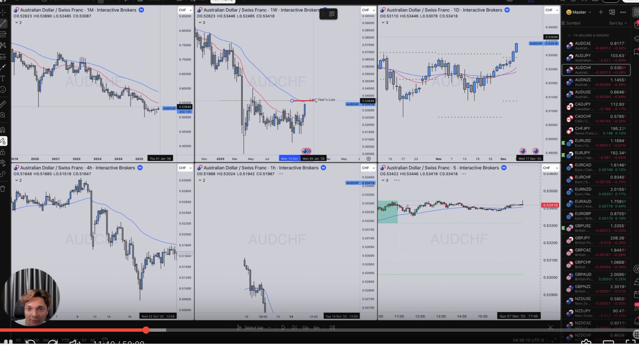Open the CHF currency dropdown on monthly chart
The width and height of the screenshot is (639, 347).
[x=185, y=10]
